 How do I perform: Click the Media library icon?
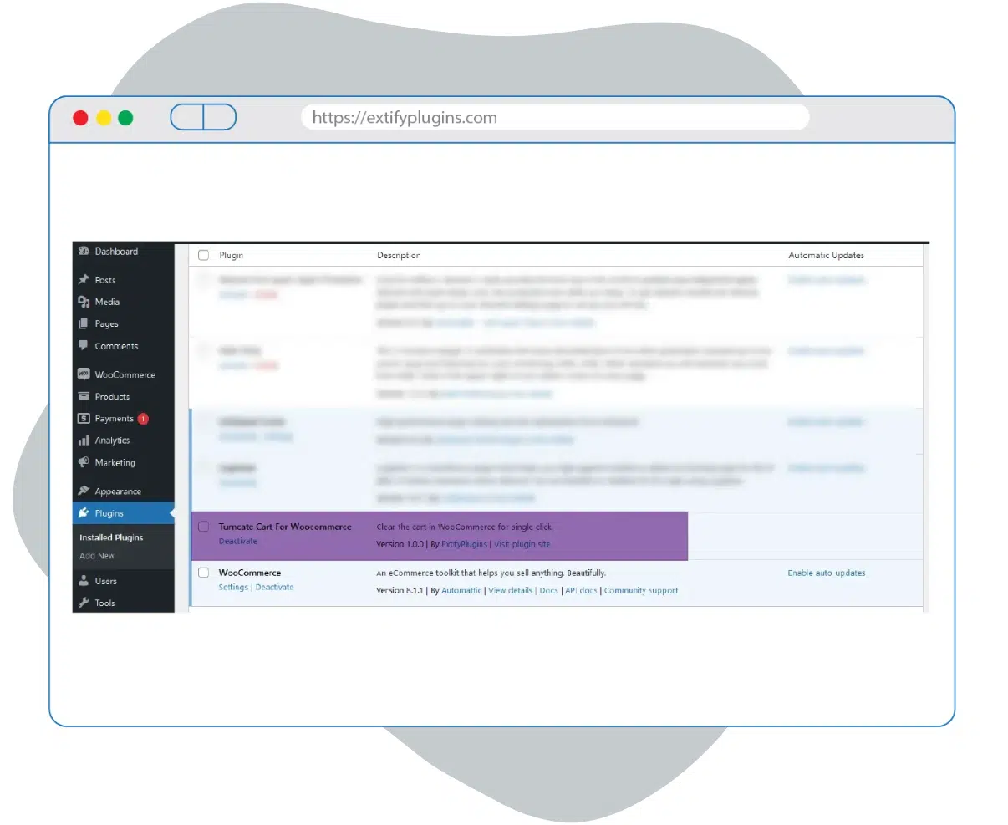tap(84, 302)
